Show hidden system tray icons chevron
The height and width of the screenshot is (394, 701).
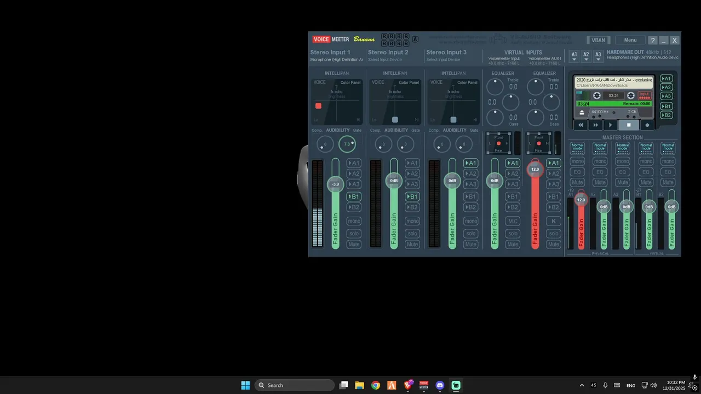582,385
